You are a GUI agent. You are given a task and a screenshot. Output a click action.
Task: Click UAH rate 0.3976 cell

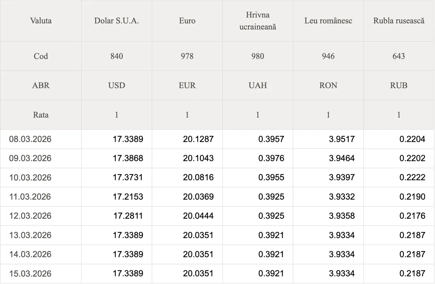[271, 158]
